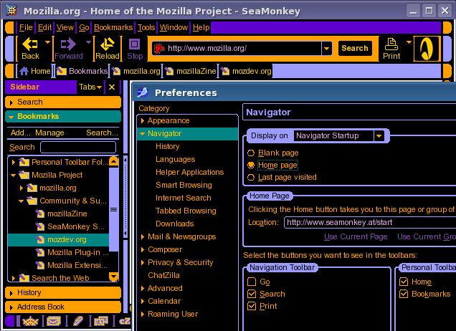Open the Tools menu

tap(146, 27)
